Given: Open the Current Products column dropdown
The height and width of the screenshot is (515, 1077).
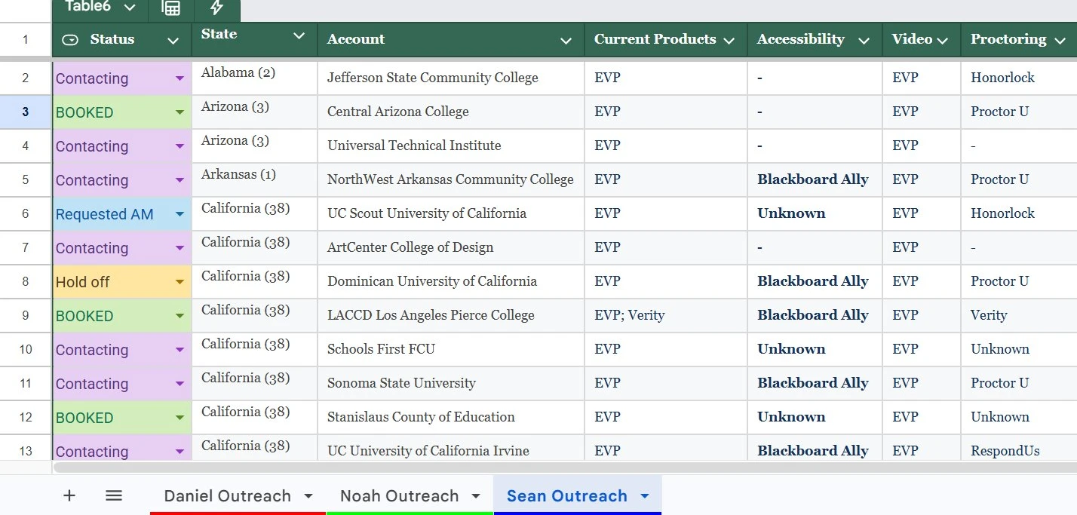Looking at the screenshot, I should (729, 40).
